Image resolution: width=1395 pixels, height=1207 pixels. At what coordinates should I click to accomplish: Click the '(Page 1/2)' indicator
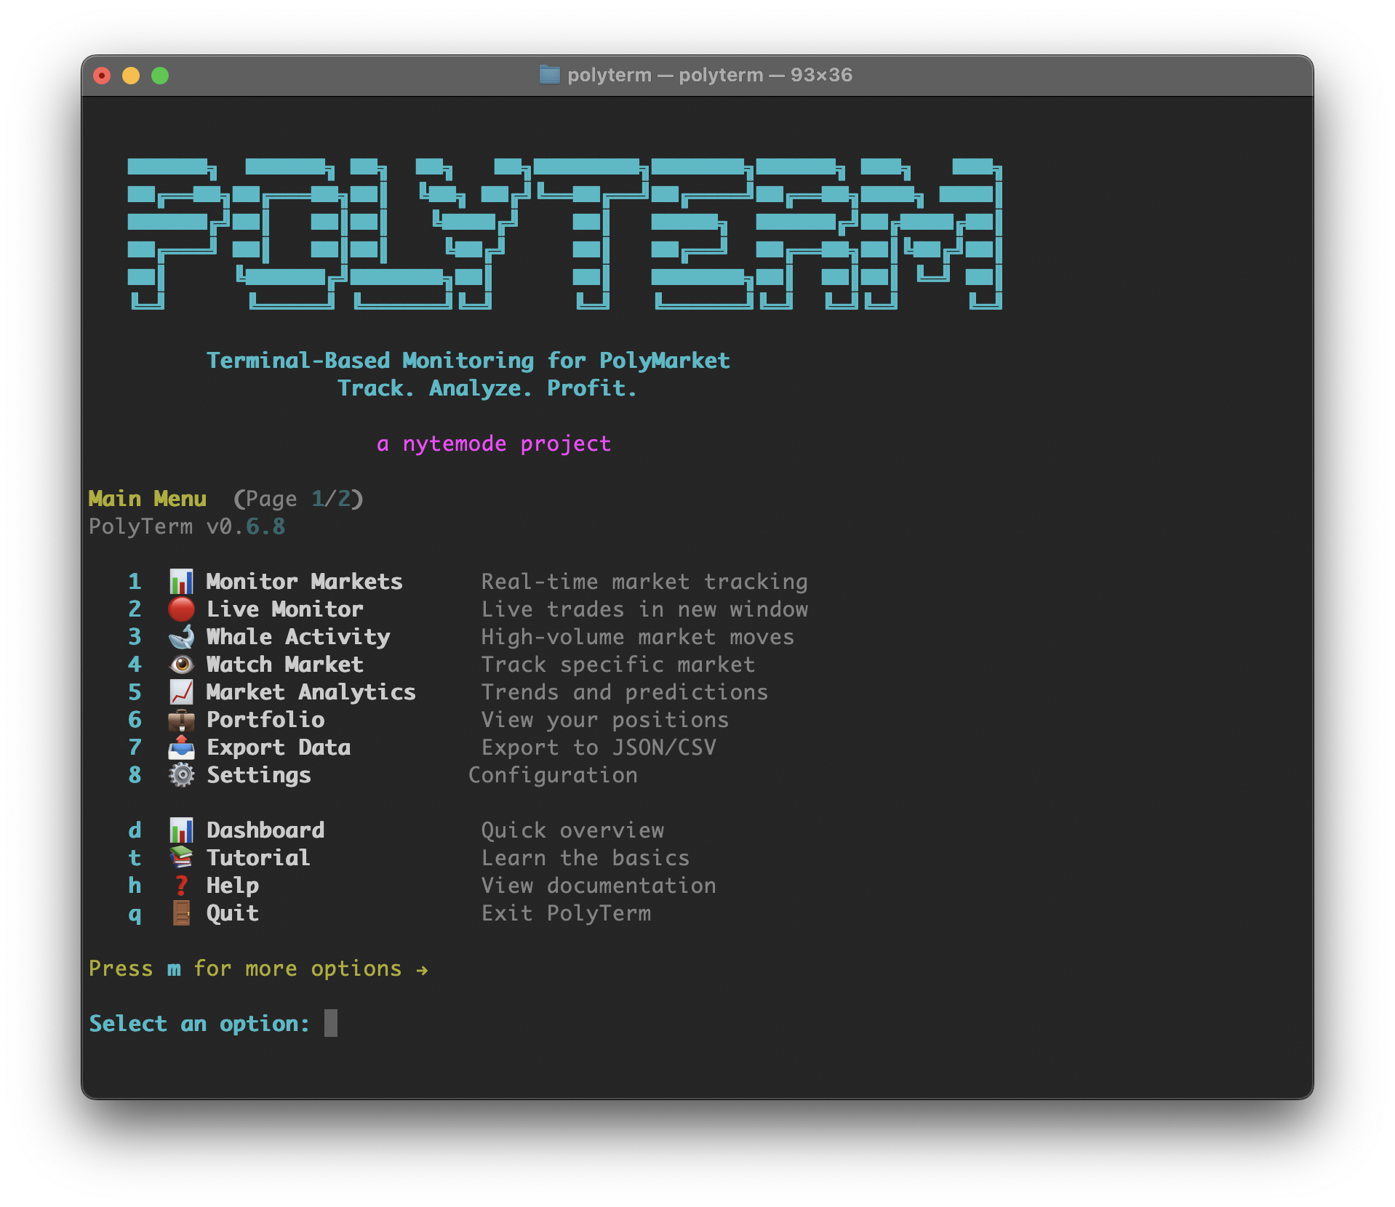click(298, 499)
